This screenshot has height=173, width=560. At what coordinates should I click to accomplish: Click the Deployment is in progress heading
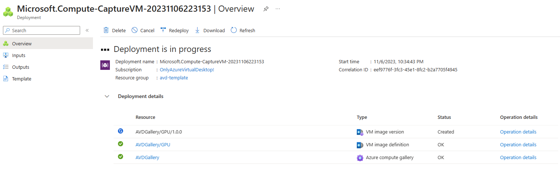162,49
